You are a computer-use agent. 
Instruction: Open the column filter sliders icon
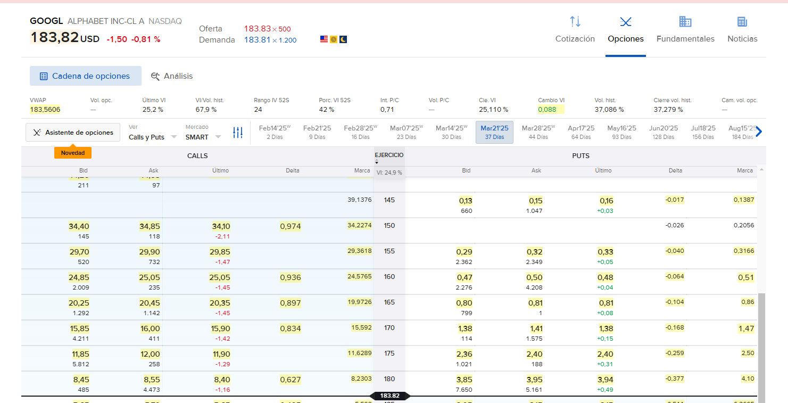click(x=238, y=133)
